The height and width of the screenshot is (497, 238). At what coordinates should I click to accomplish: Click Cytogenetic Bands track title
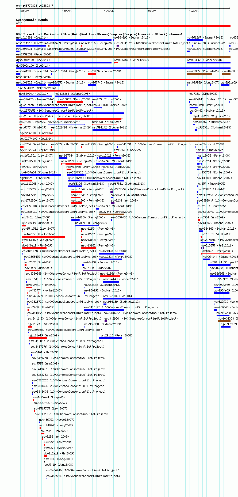pos(32,20)
